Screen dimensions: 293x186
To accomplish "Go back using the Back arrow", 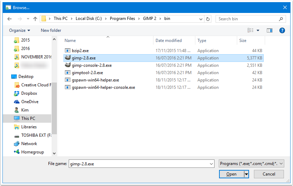I will (x=9, y=19).
